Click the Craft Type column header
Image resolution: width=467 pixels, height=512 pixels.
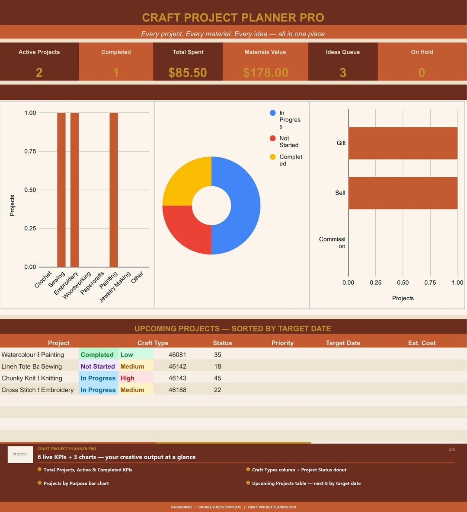[x=153, y=343]
